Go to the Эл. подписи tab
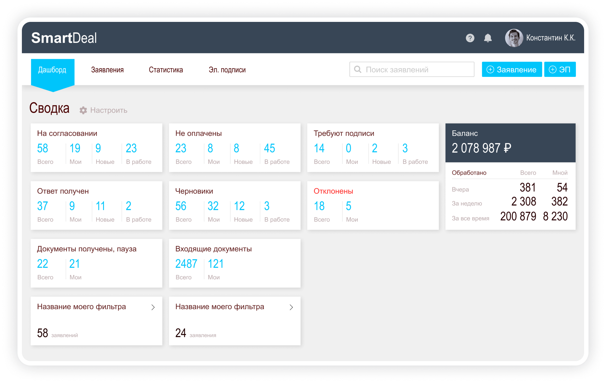The width and height of the screenshot is (606, 383). tap(227, 70)
